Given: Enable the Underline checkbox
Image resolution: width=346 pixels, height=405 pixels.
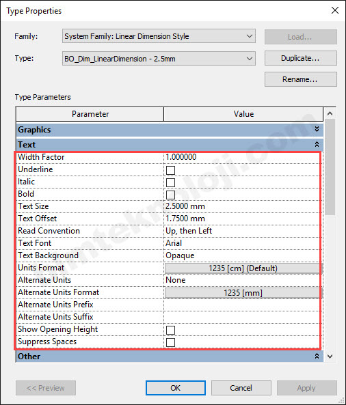Looking at the screenshot, I should (x=170, y=170).
